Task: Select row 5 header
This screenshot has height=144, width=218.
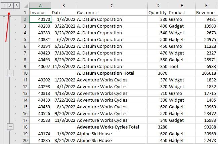Action: coord(25,39)
